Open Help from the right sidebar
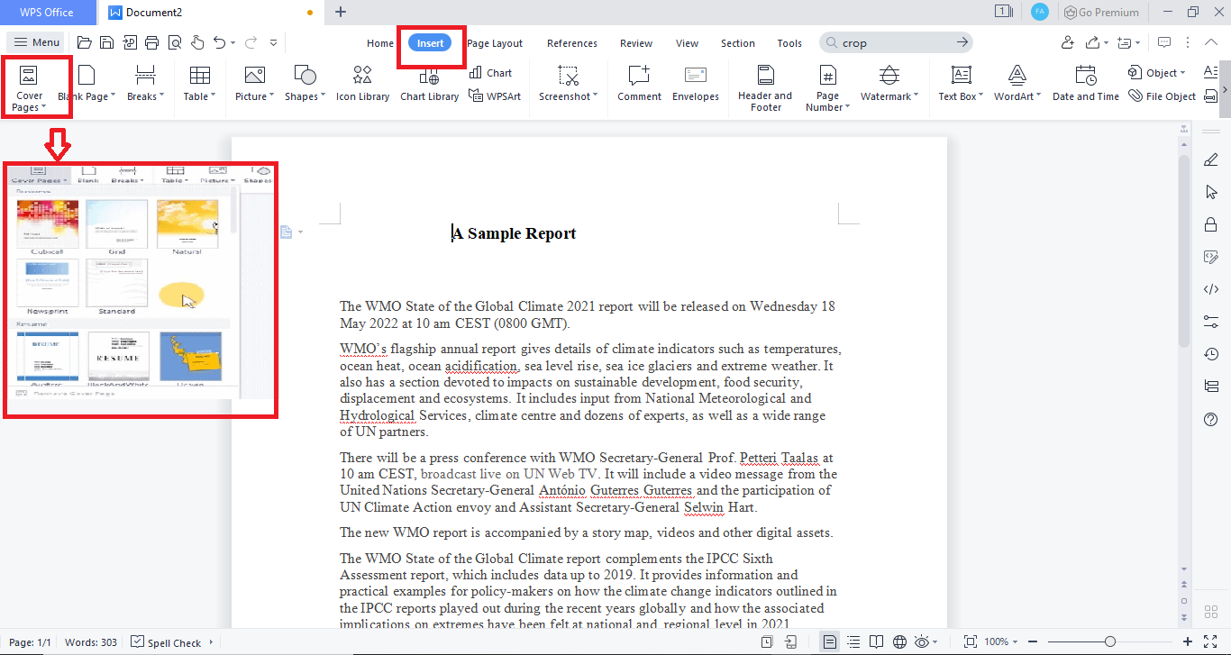The width and height of the screenshot is (1231, 655). tap(1211, 419)
